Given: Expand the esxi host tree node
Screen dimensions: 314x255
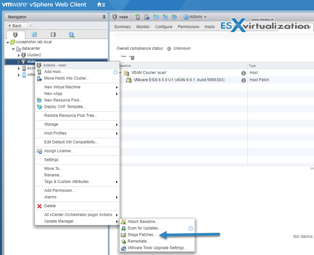Looking at the screenshot, I should (x=19, y=68).
